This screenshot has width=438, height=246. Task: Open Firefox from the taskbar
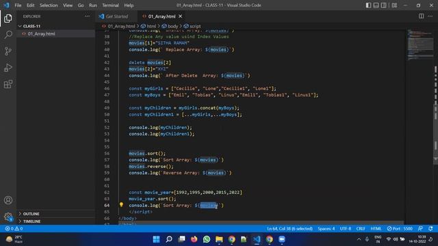coord(194,239)
